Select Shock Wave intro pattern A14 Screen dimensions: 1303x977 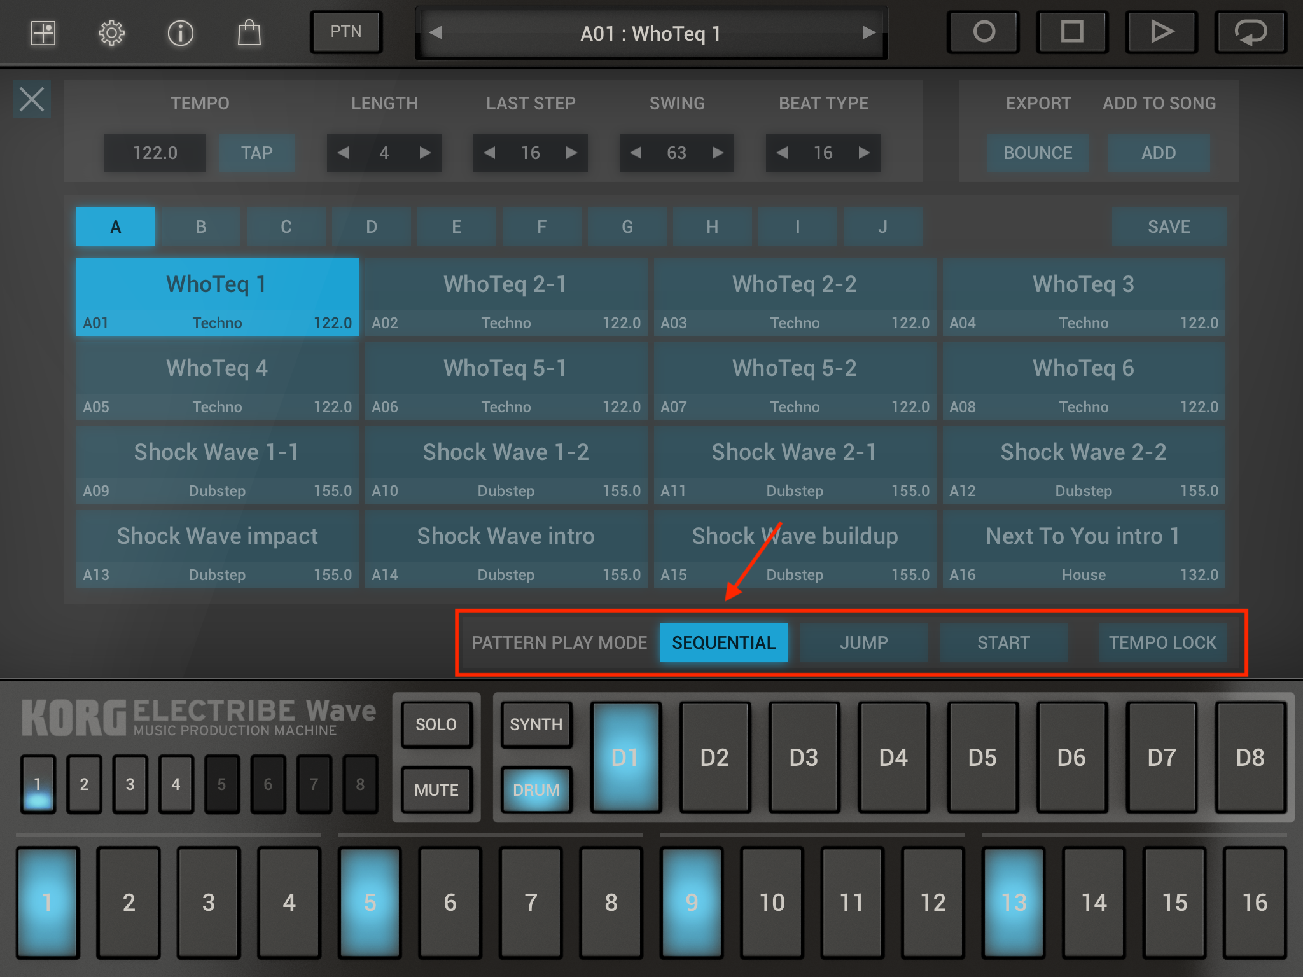coord(506,549)
